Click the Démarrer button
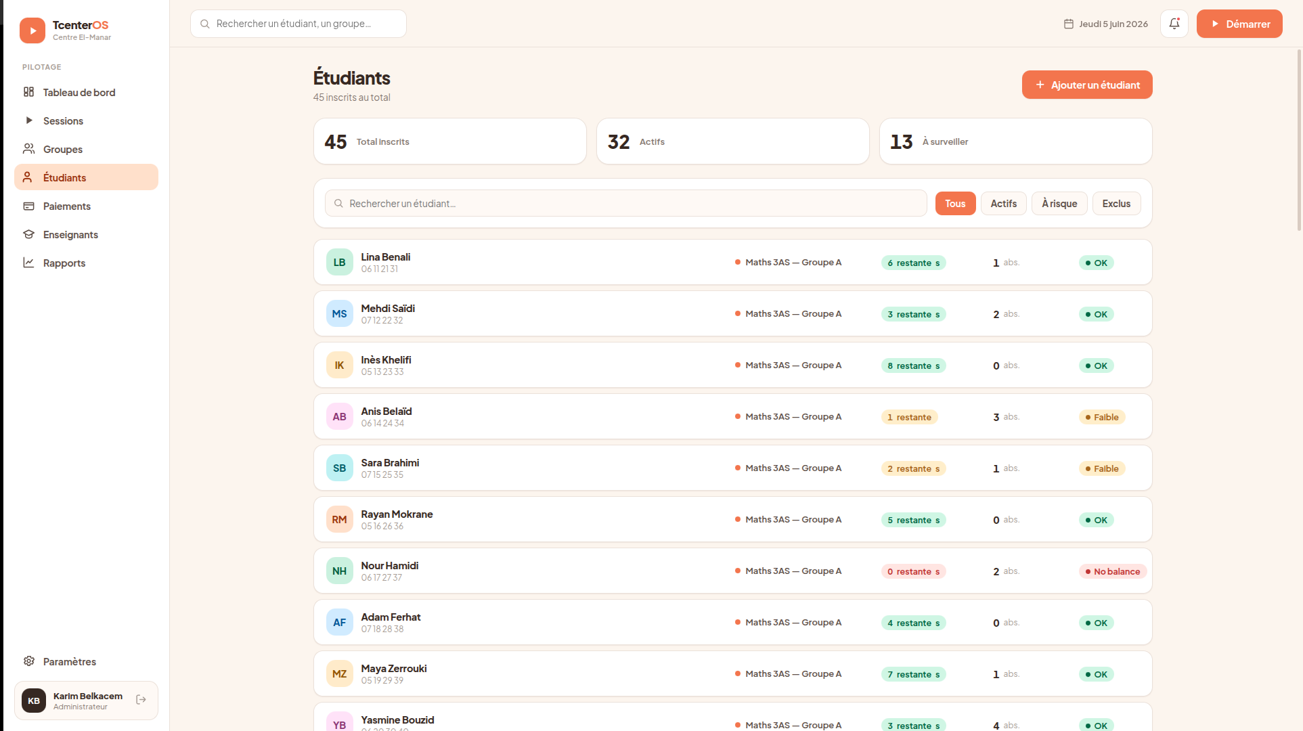Viewport: 1303px width, 731px height. click(x=1239, y=24)
